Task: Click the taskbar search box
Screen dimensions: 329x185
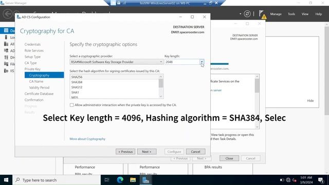Action: (57, 180)
